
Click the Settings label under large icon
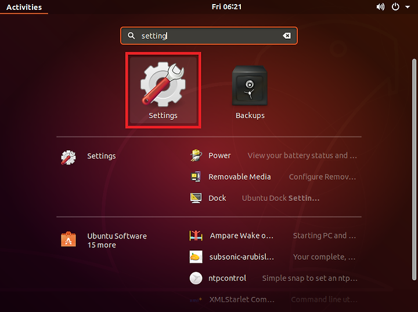[x=163, y=116]
